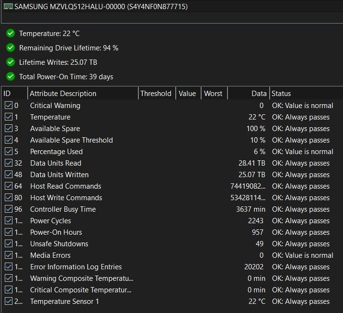Image resolution: width=343 pixels, height=313 pixels.
Task: Click the '28.41 TB' data value
Action: point(252,163)
